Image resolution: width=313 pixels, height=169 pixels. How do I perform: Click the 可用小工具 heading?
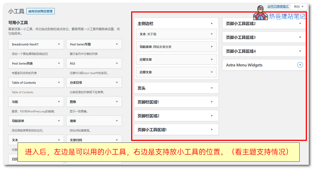click(18, 23)
